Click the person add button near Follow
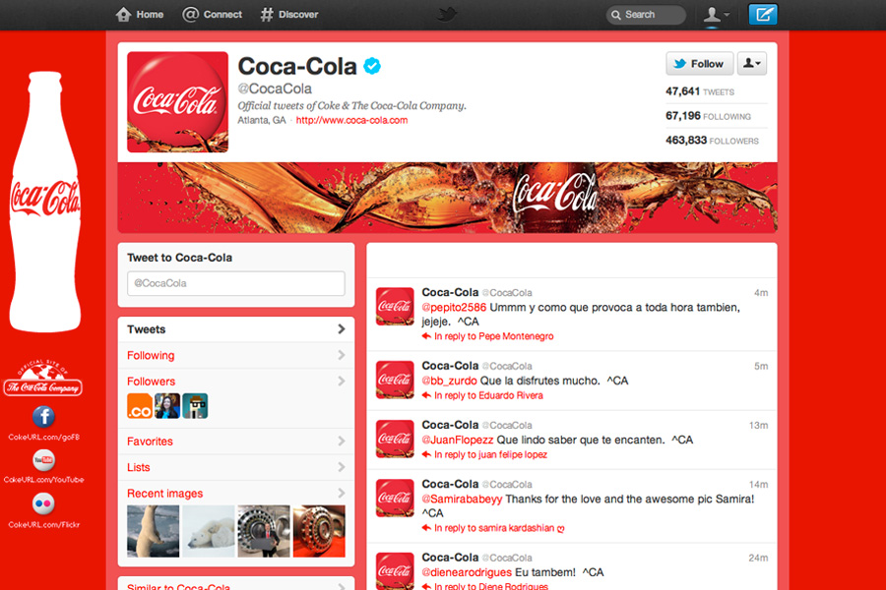886x590 pixels. 751,63
